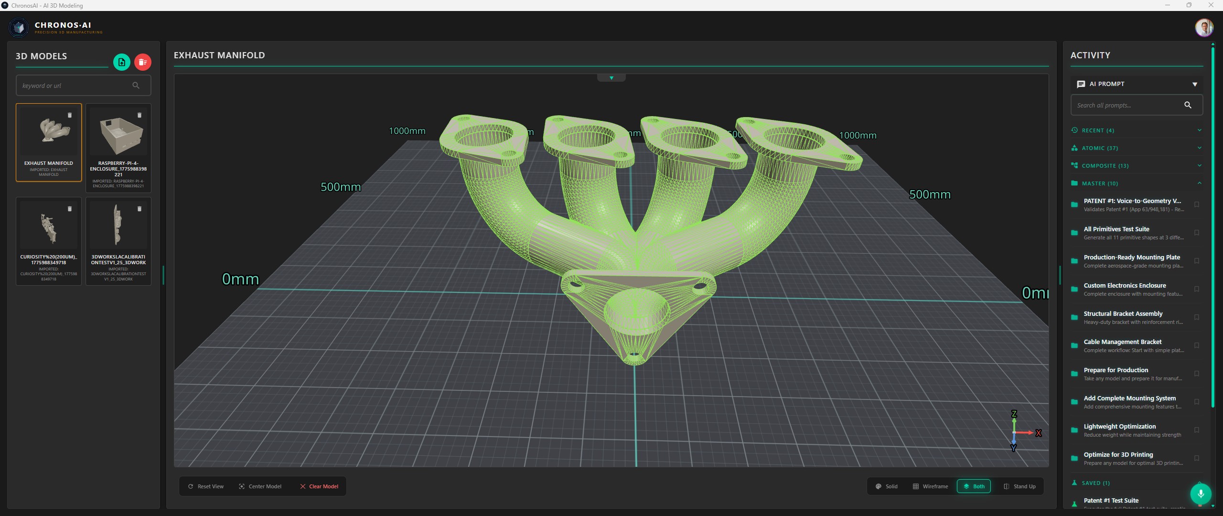Bookmark the Prepare for Production prompt

pos(1197,374)
